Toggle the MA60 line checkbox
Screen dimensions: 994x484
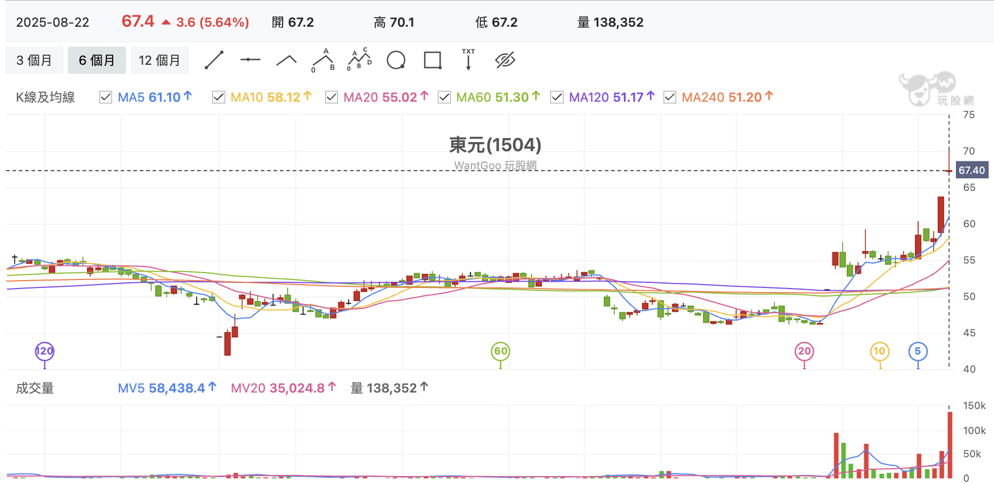point(444,97)
